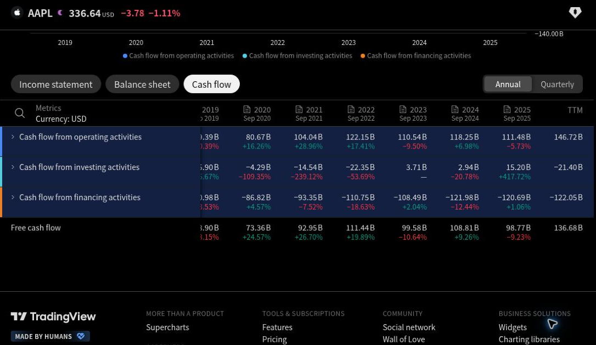
Task: Click the AAPL ticker symbol
Action: click(40, 13)
